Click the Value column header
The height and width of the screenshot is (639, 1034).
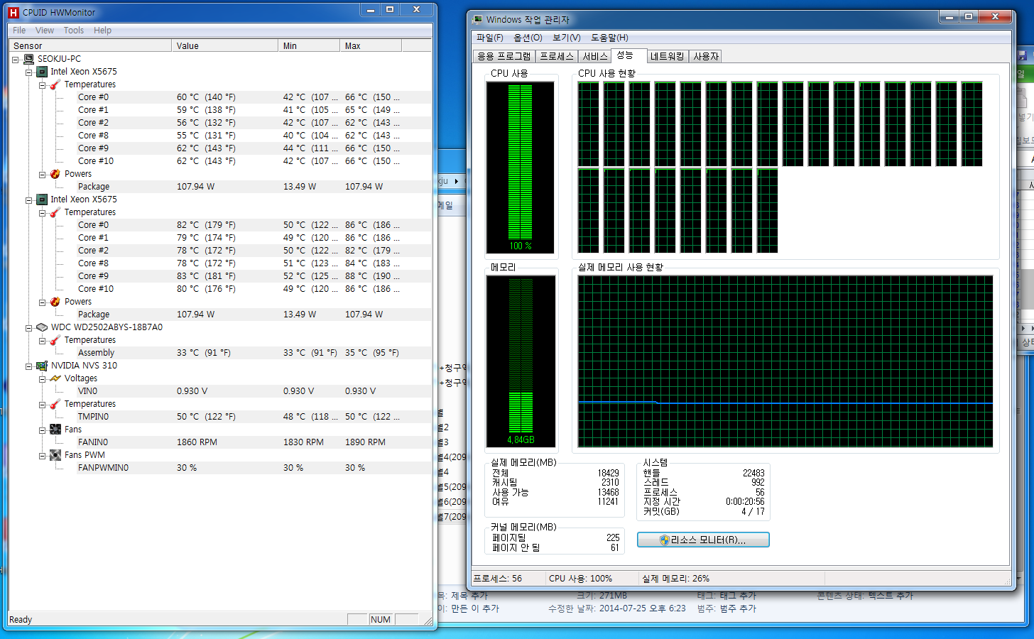tap(225, 45)
